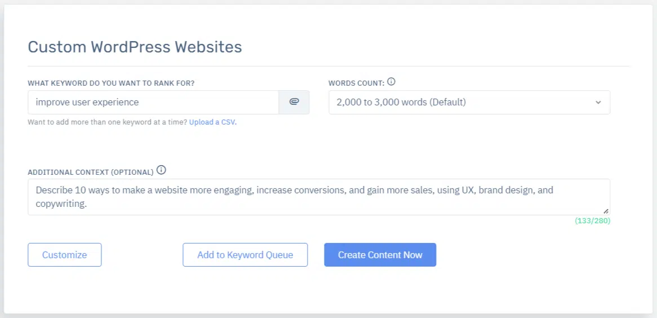Click the Create Content Now button
Image resolution: width=657 pixels, height=318 pixels.
(380, 255)
